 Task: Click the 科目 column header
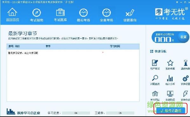tap(17, 46)
